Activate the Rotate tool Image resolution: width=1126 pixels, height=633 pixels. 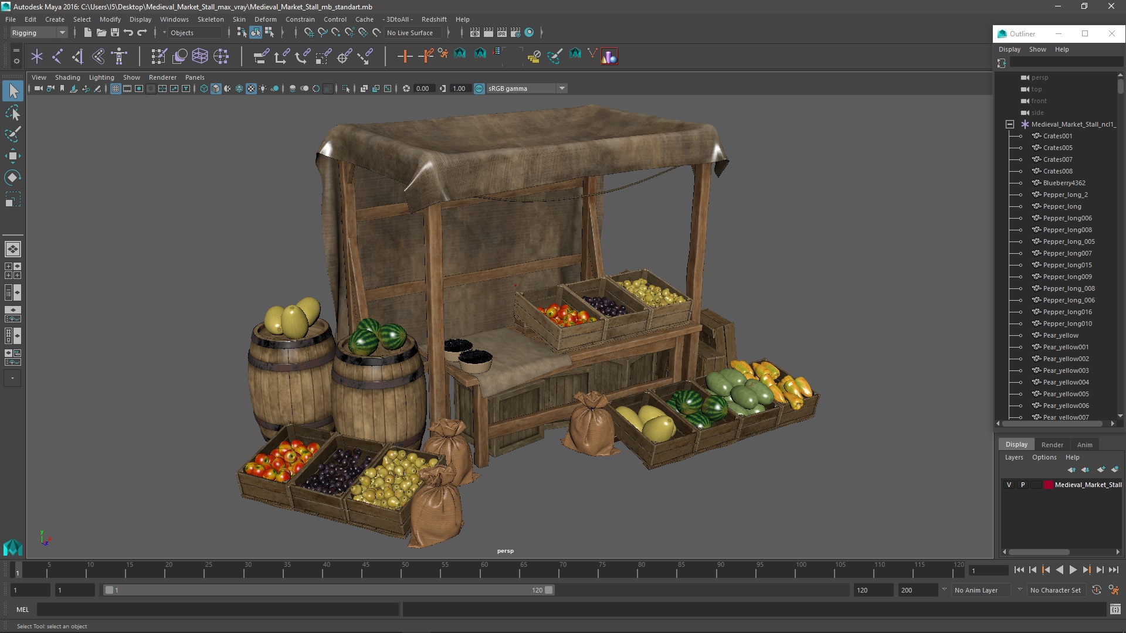click(x=13, y=178)
